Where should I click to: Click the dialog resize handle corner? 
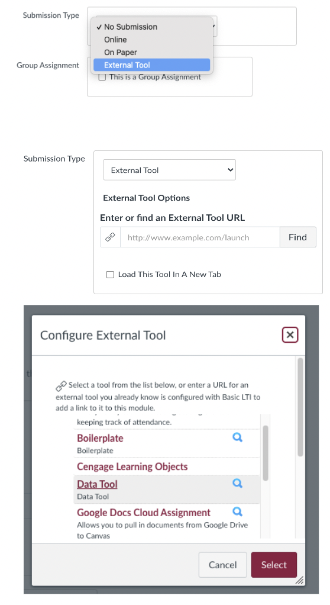click(299, 580)
